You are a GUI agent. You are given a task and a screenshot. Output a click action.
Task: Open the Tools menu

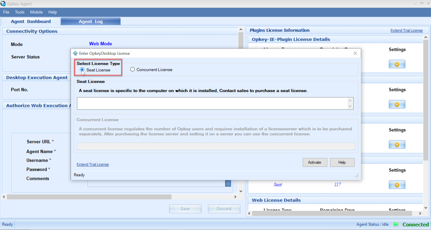(20, 12)
